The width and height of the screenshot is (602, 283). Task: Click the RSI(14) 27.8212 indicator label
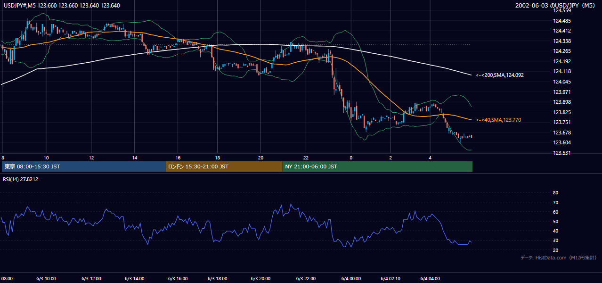click(x=20, y=179)
